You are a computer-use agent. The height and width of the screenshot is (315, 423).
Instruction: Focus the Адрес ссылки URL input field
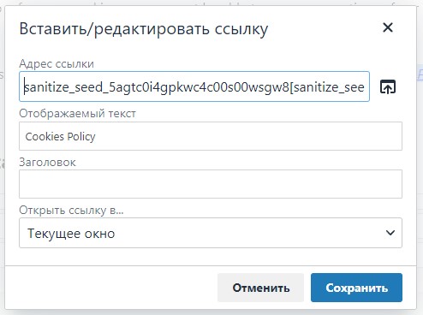pos(194,86)
